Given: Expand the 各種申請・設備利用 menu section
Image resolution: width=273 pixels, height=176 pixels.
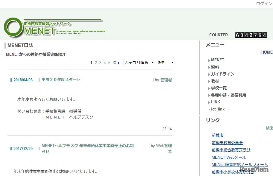Looking at the screenshot, I should pos(228,95).
